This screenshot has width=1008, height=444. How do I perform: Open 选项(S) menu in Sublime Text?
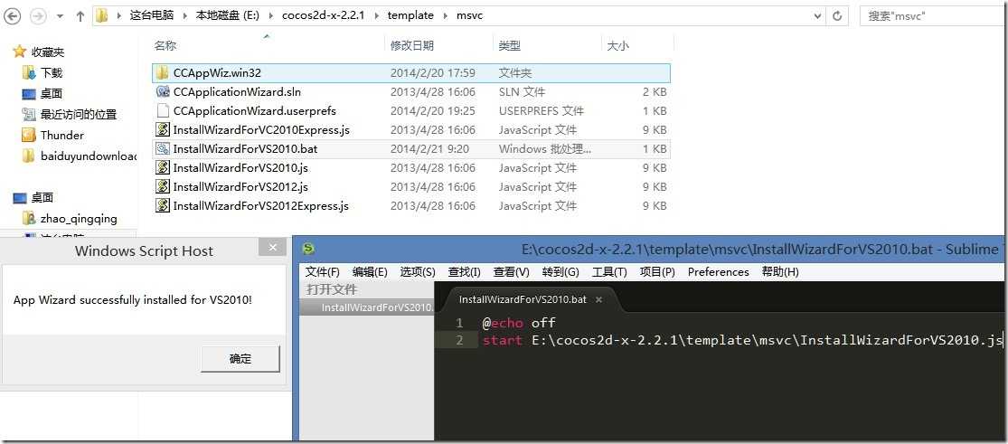pyautogui.click(x=418, y=272)
